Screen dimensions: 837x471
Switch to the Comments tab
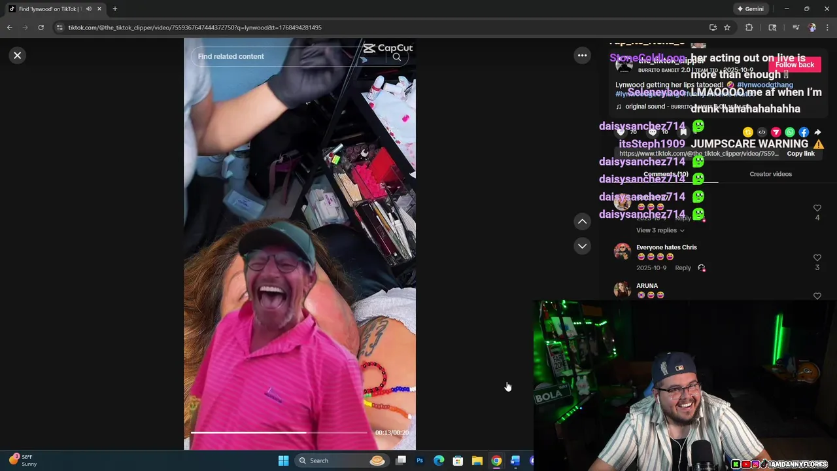(x=666, y=175)
